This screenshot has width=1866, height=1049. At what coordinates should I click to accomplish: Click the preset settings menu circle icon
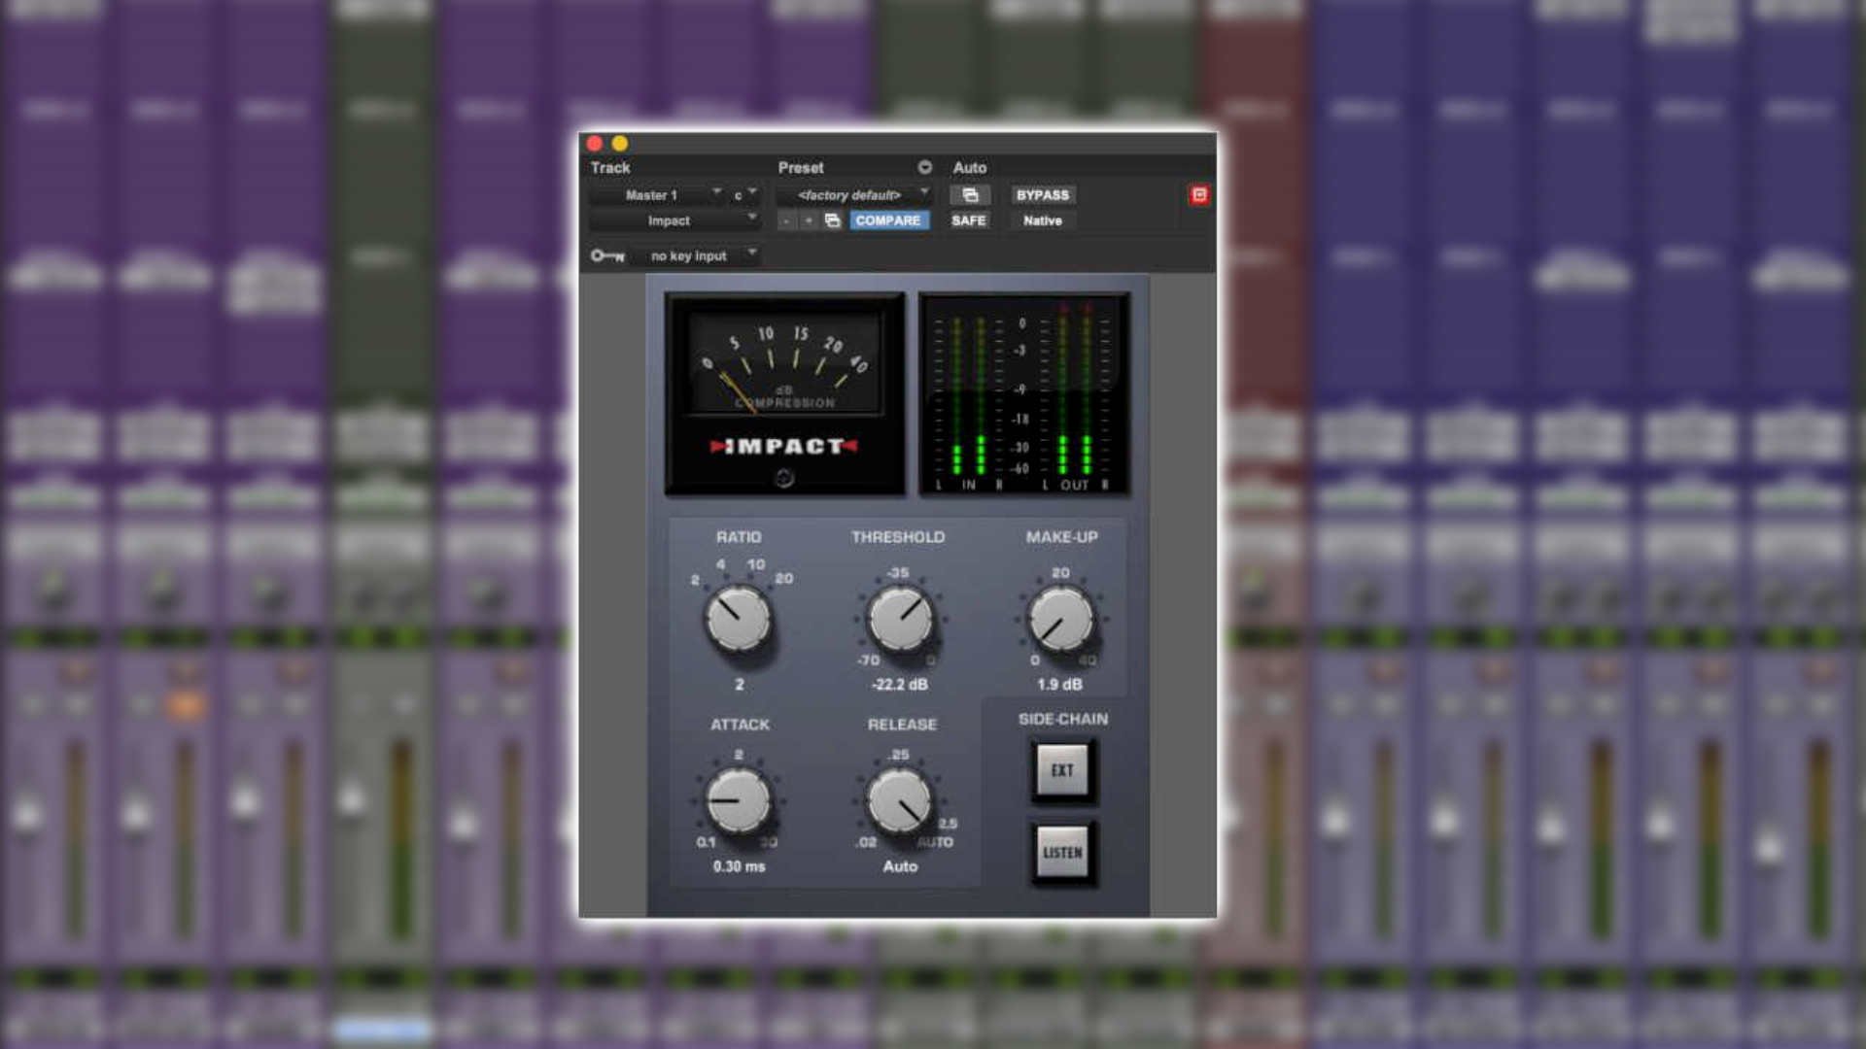924,167
